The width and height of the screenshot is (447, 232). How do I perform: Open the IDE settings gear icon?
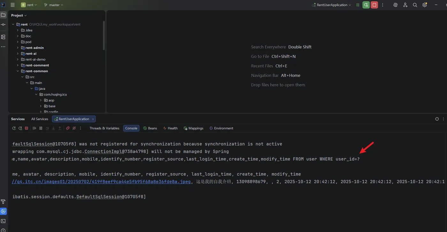pos(425,5)
